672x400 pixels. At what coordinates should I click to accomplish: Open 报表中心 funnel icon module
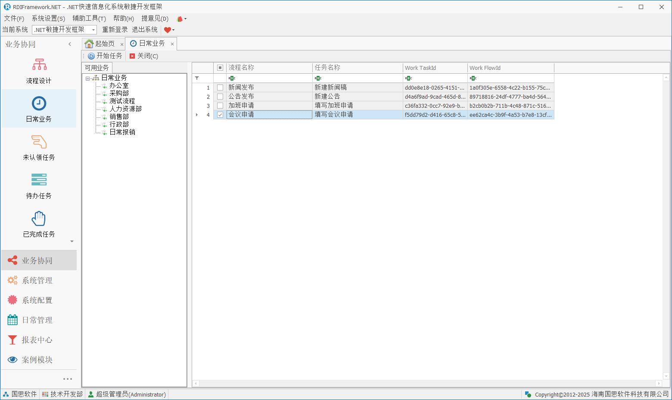pyautogui.click(x=12, y=340)
